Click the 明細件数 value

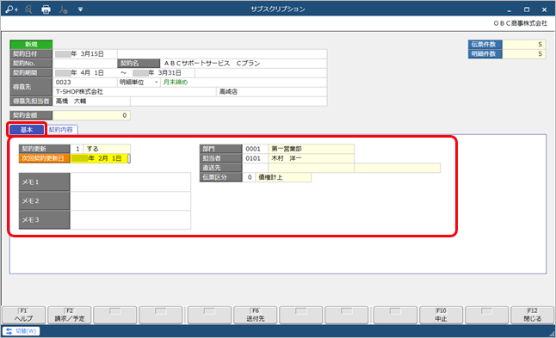click(x=524, y=54)
